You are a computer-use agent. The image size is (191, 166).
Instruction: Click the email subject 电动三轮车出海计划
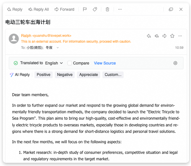28,22
